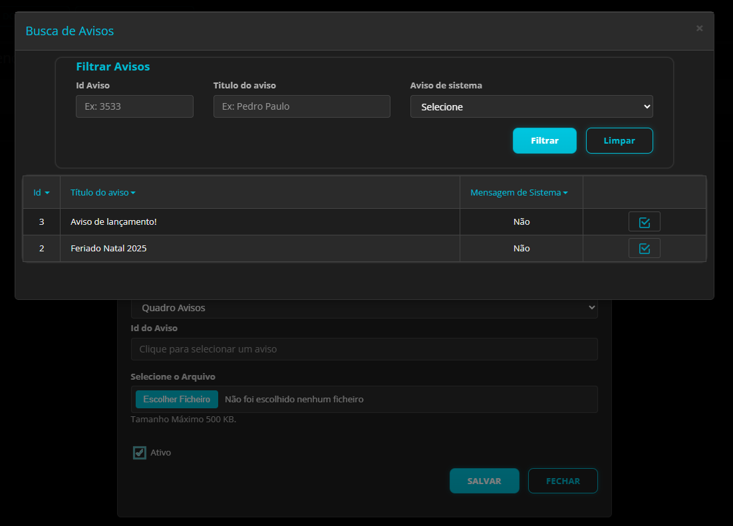Open the Aviso de sistema dropdown
Screen dimensions: 733x526
click(531, 106)
